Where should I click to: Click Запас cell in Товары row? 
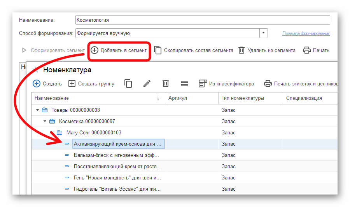point(250,110)
